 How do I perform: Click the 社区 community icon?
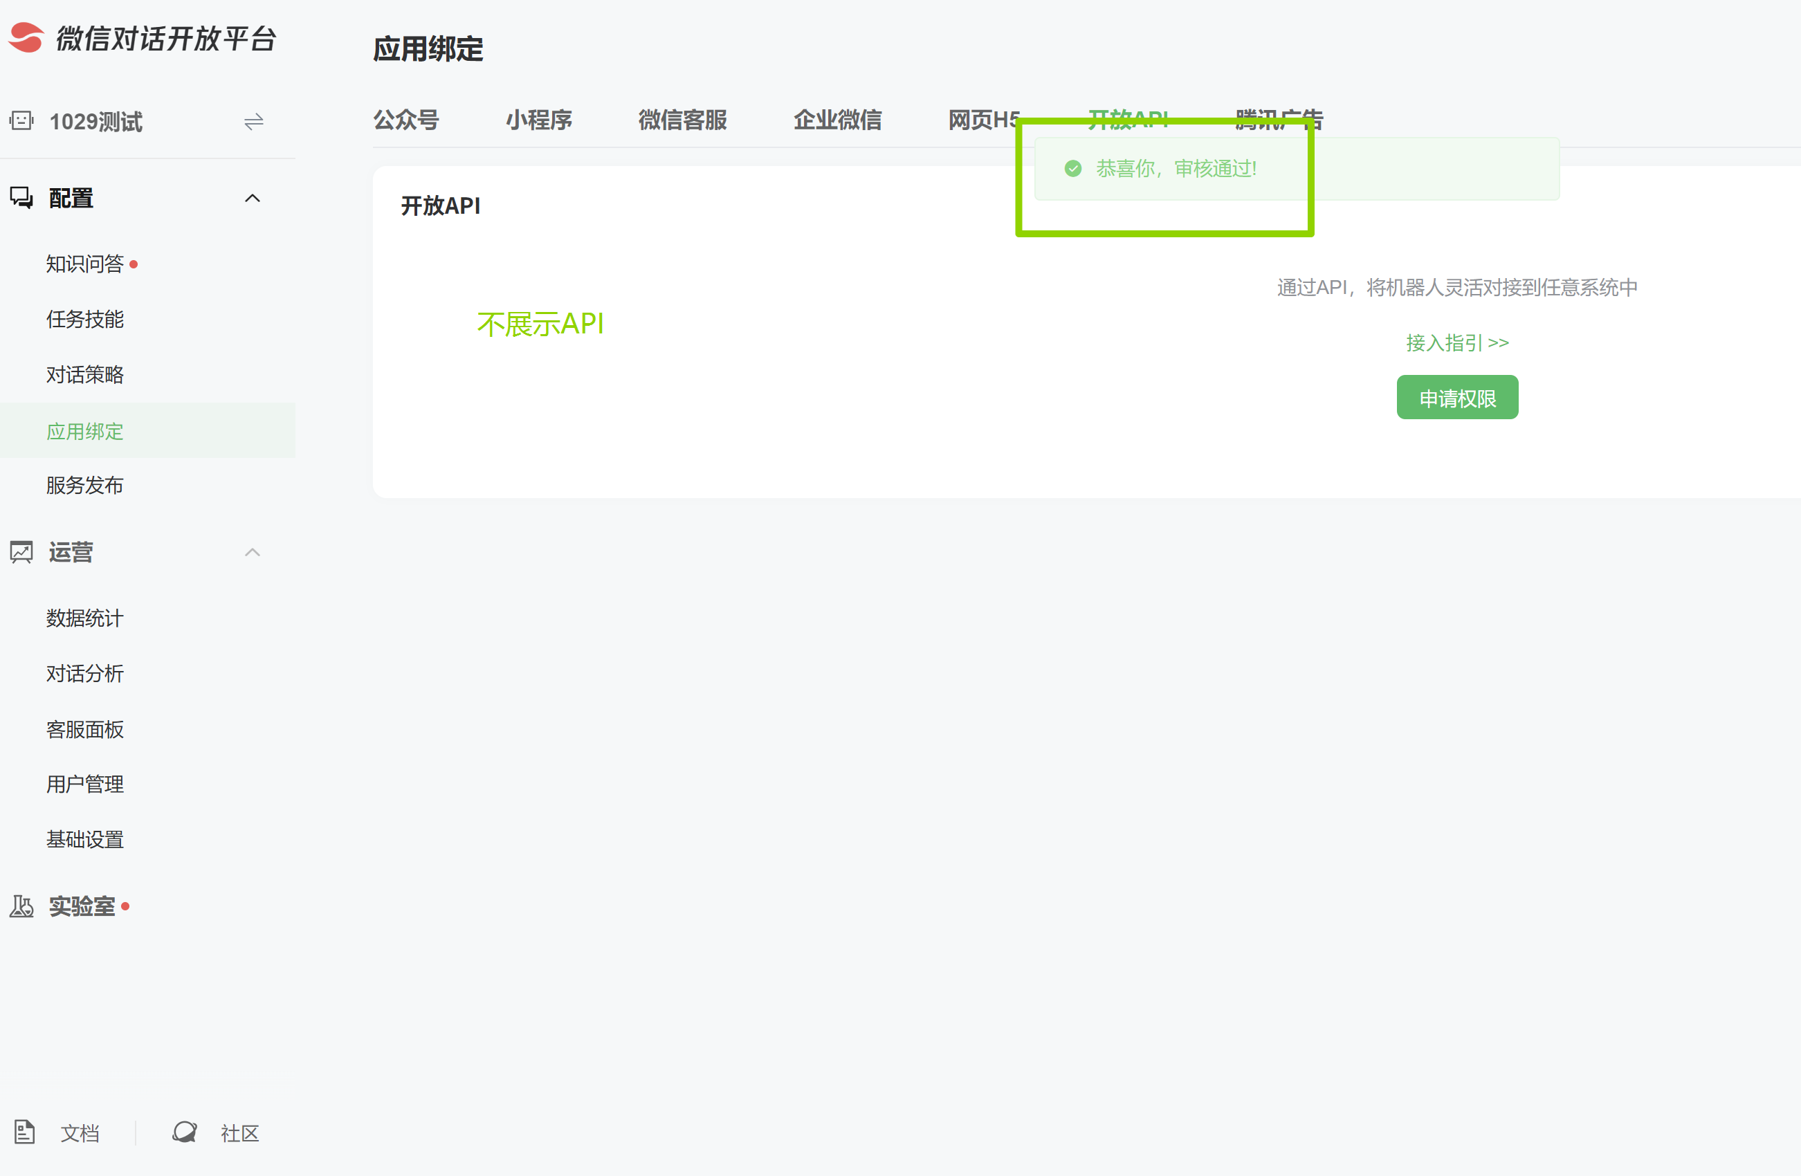[x=184, y=1132]
